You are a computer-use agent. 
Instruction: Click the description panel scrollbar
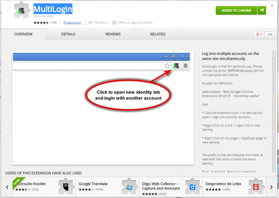point(274,112)
